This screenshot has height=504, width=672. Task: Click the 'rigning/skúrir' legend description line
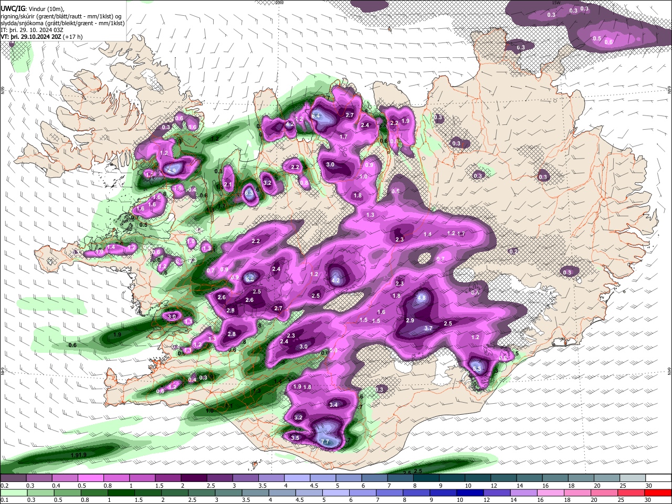61,16
